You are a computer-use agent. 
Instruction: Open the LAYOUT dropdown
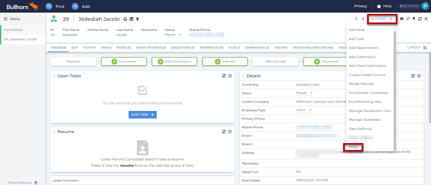415,47
